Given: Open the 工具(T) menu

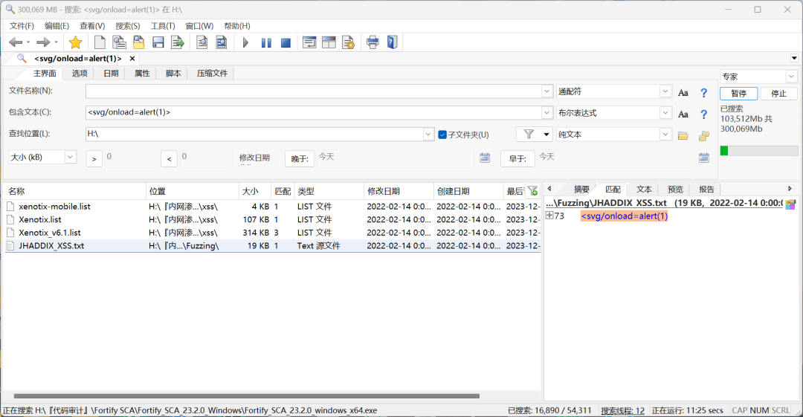Looking at the screenshot, I should click(163, 26).
